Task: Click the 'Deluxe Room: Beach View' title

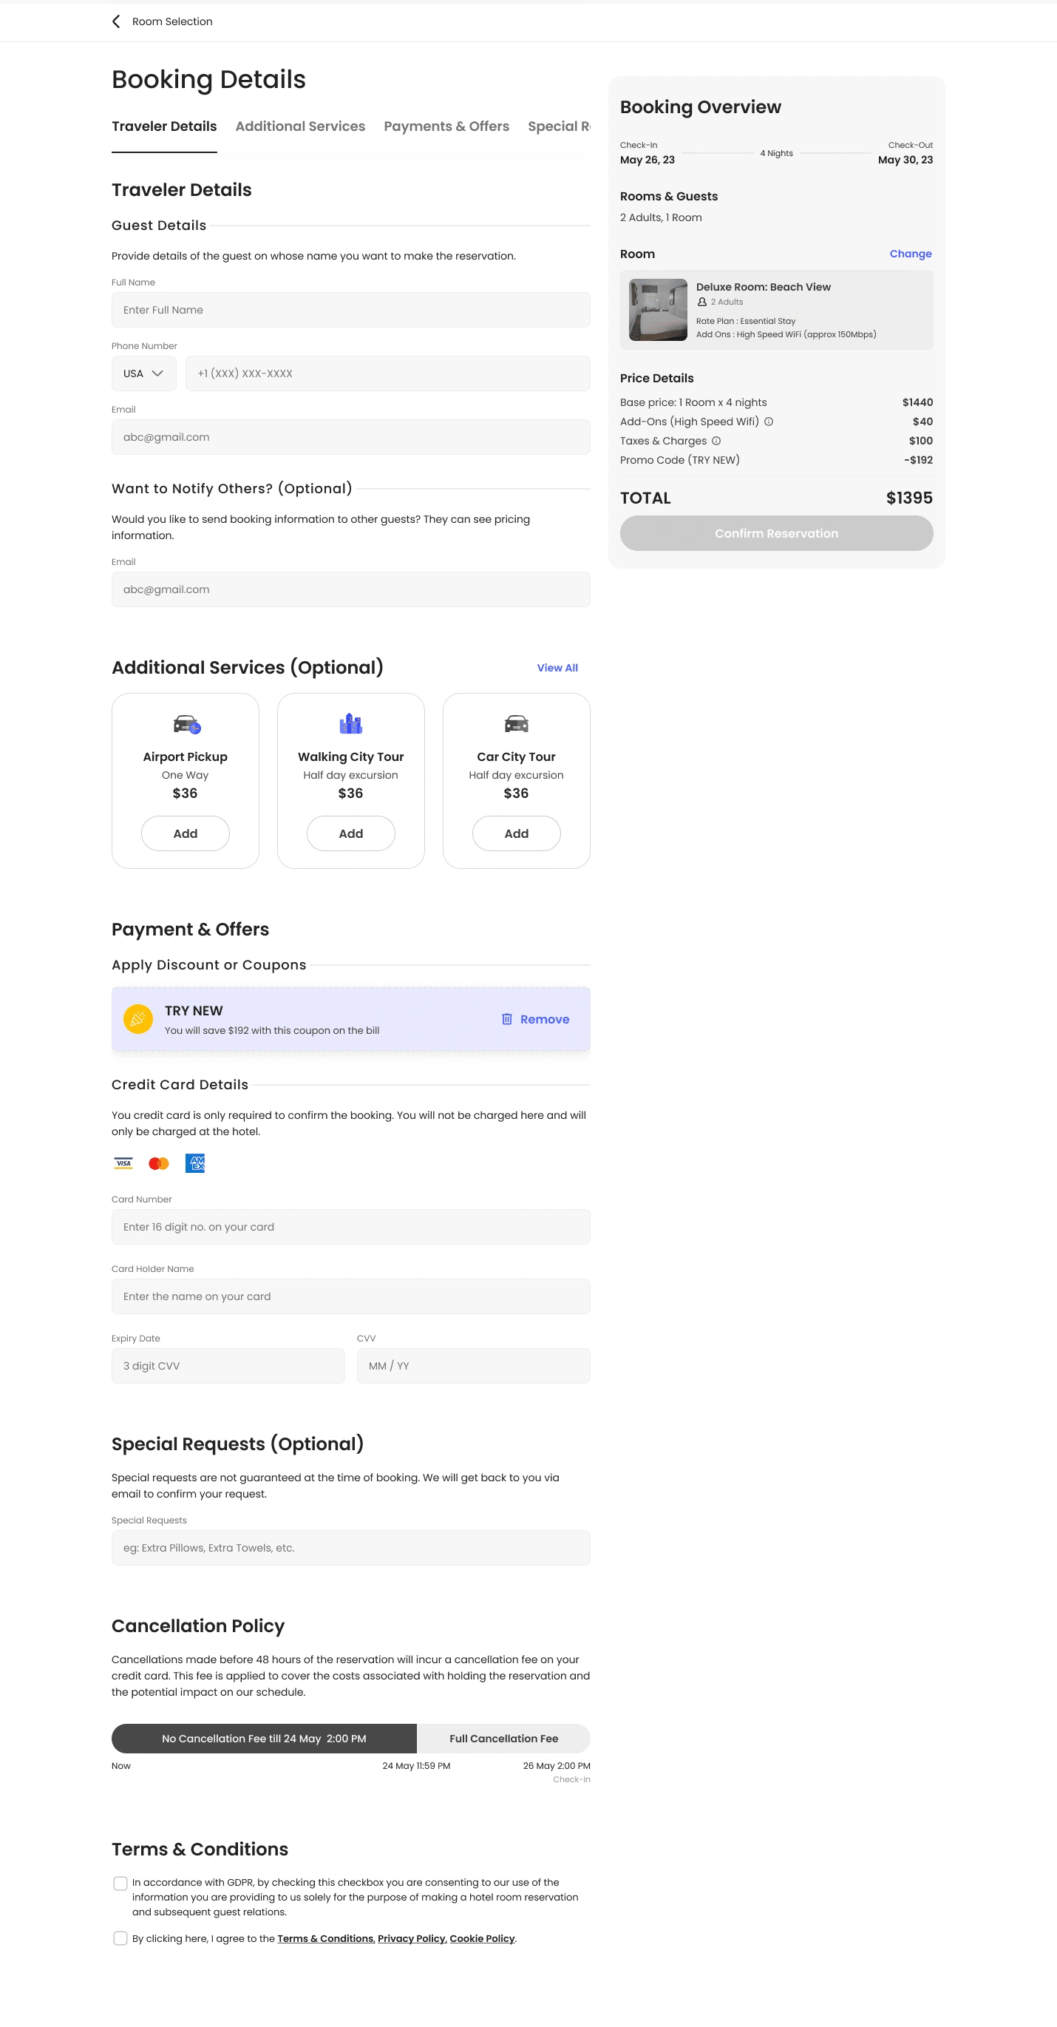Action: coord(764,287)
